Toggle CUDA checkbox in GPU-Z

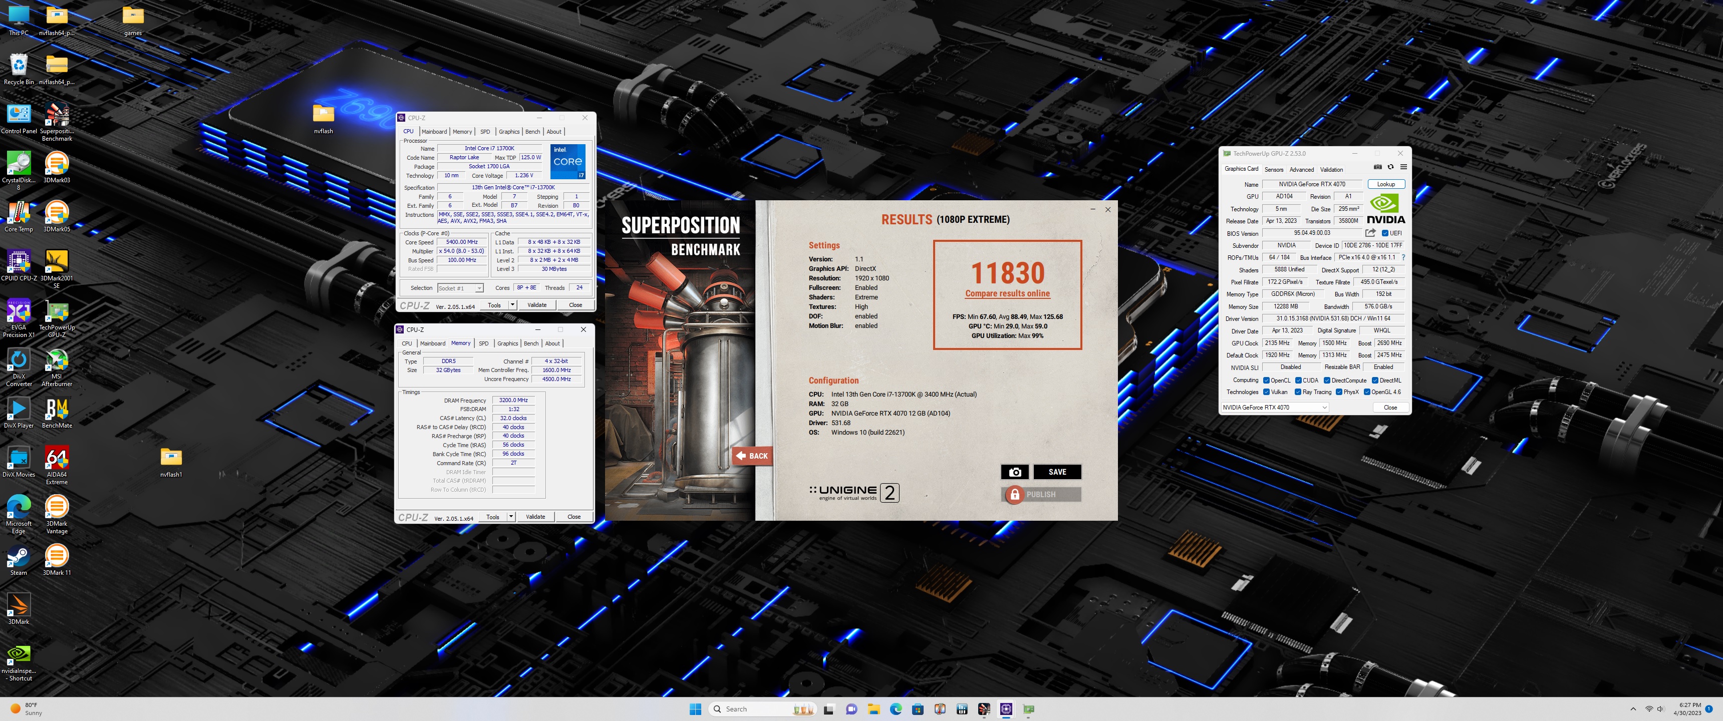tap(1298, 381)
